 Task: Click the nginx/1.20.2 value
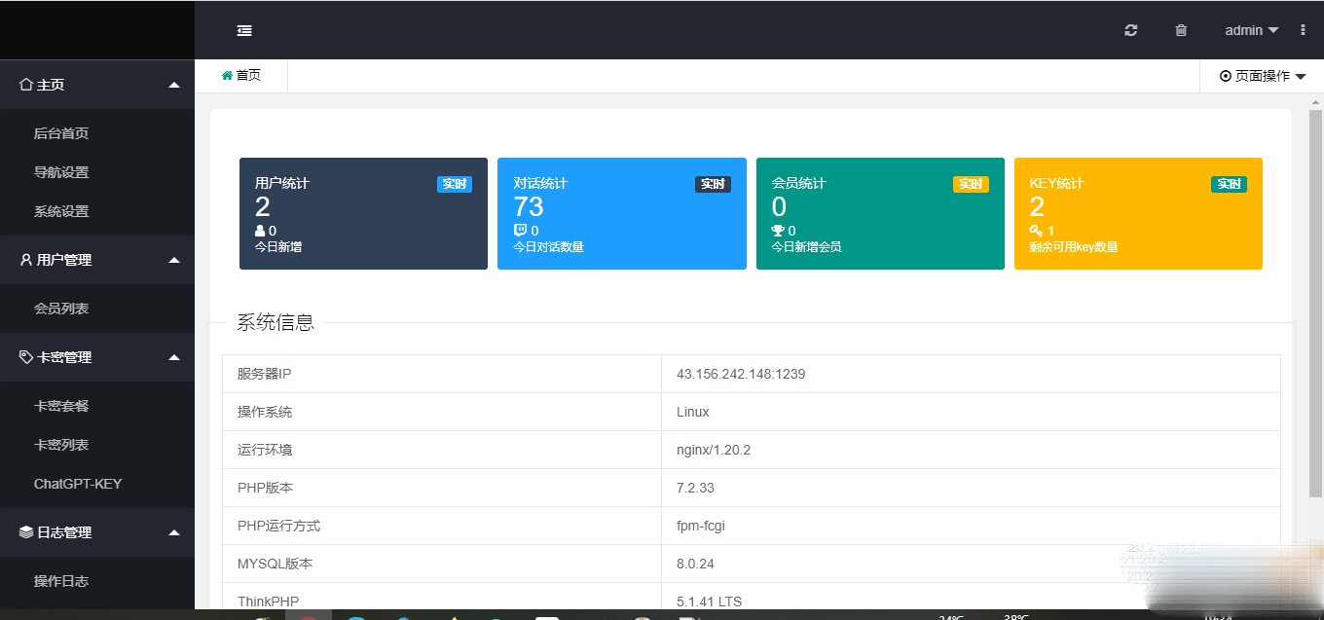714,450
